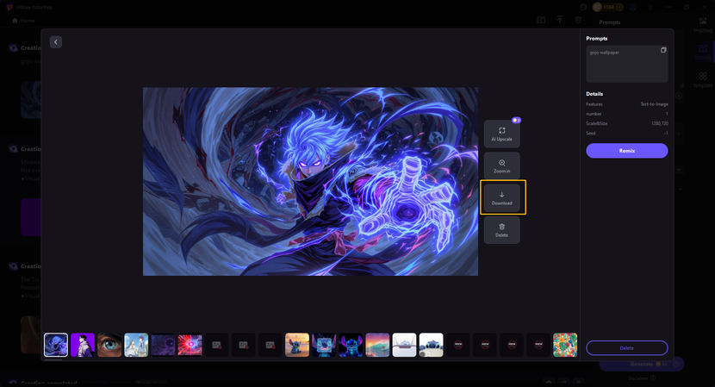Open the Stitch sitting on beach thumbnail

(x=297, y=345)
